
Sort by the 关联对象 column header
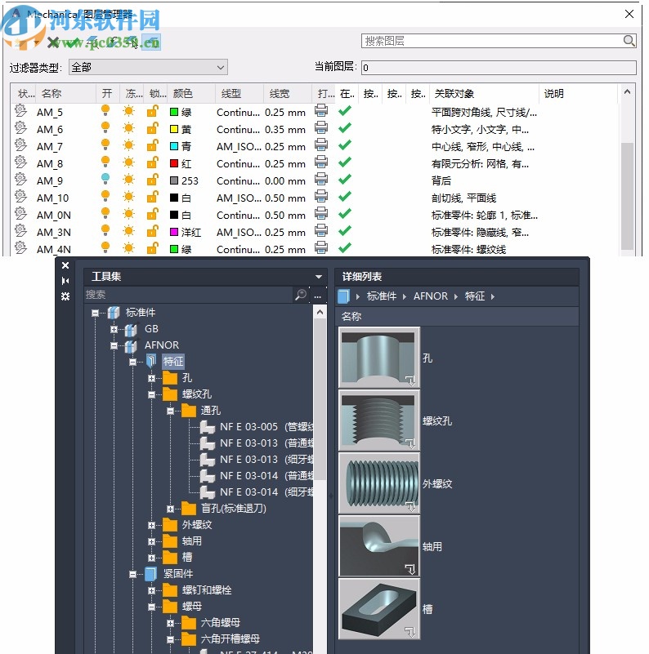485,93
